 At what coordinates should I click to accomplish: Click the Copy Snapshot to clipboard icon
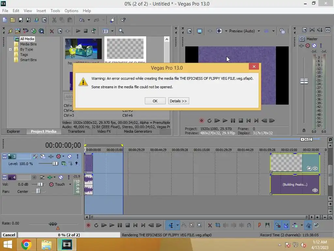point(282,31)
